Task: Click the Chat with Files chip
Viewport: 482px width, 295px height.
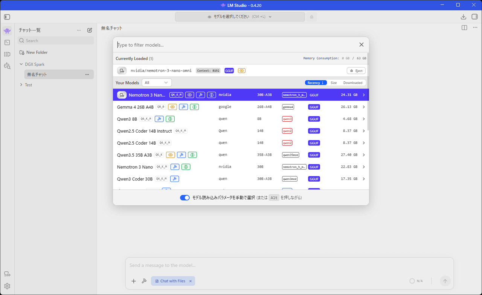Action: point(172,281)
